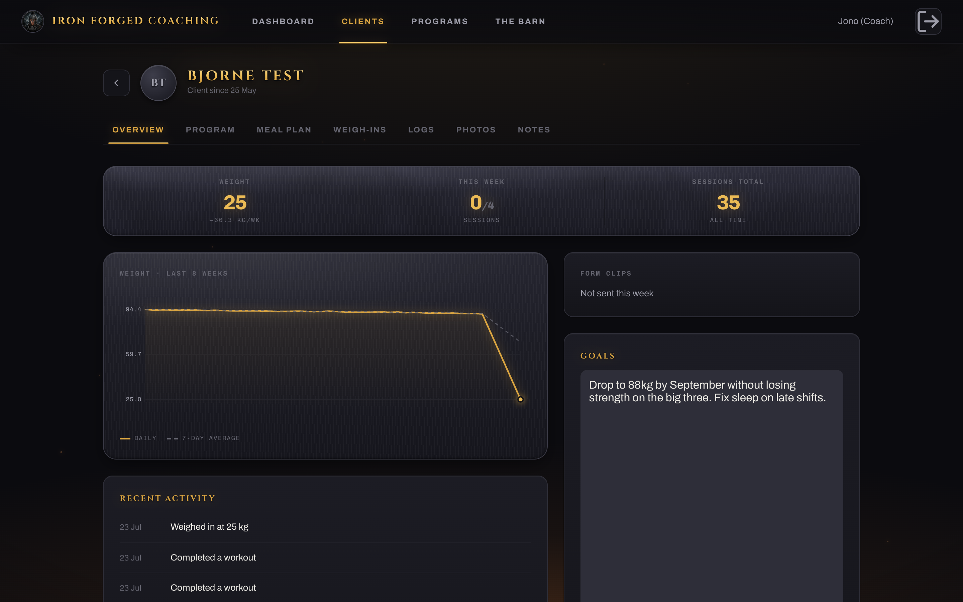Go back using the chevron button
This screenshot has width=963, height=602.
pos(116,83)
